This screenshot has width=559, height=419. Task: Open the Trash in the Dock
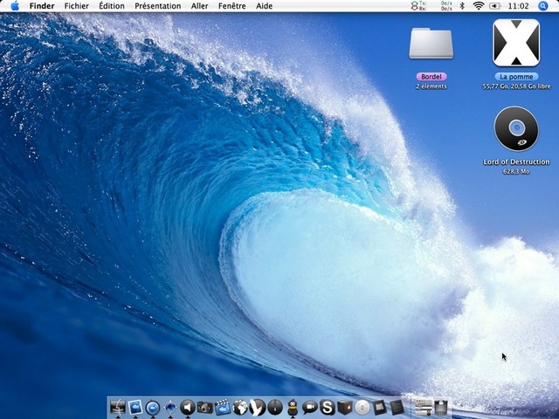pyautogui.click(x=441, y=407)
